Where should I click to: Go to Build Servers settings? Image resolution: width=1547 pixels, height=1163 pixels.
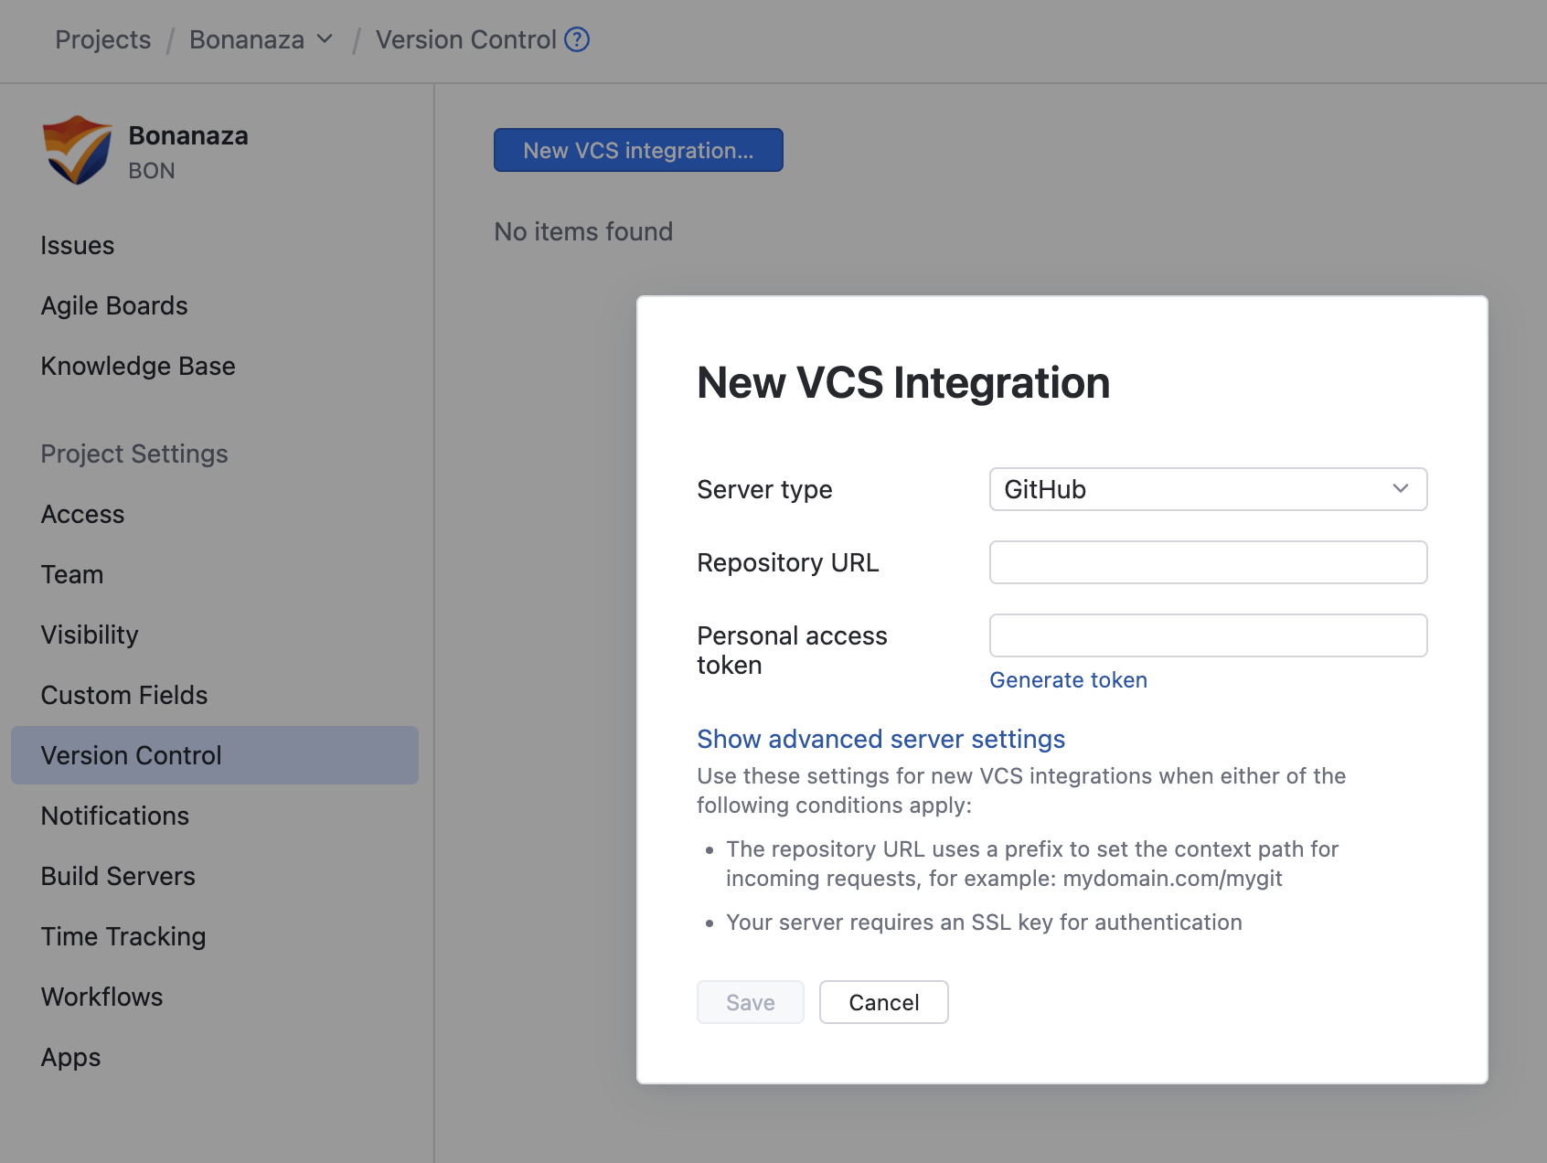pos(117,876)
